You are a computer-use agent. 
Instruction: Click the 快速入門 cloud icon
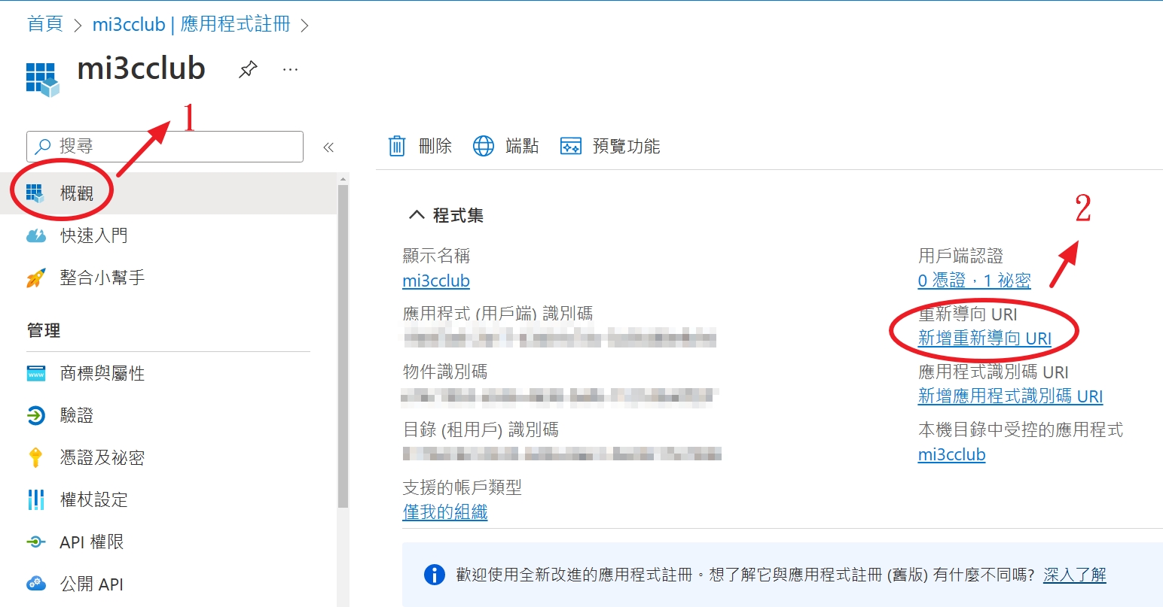pos(35,235)
